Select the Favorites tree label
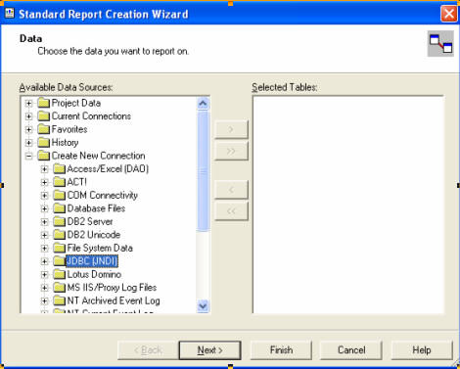The image size is (460, 369). 69,129
